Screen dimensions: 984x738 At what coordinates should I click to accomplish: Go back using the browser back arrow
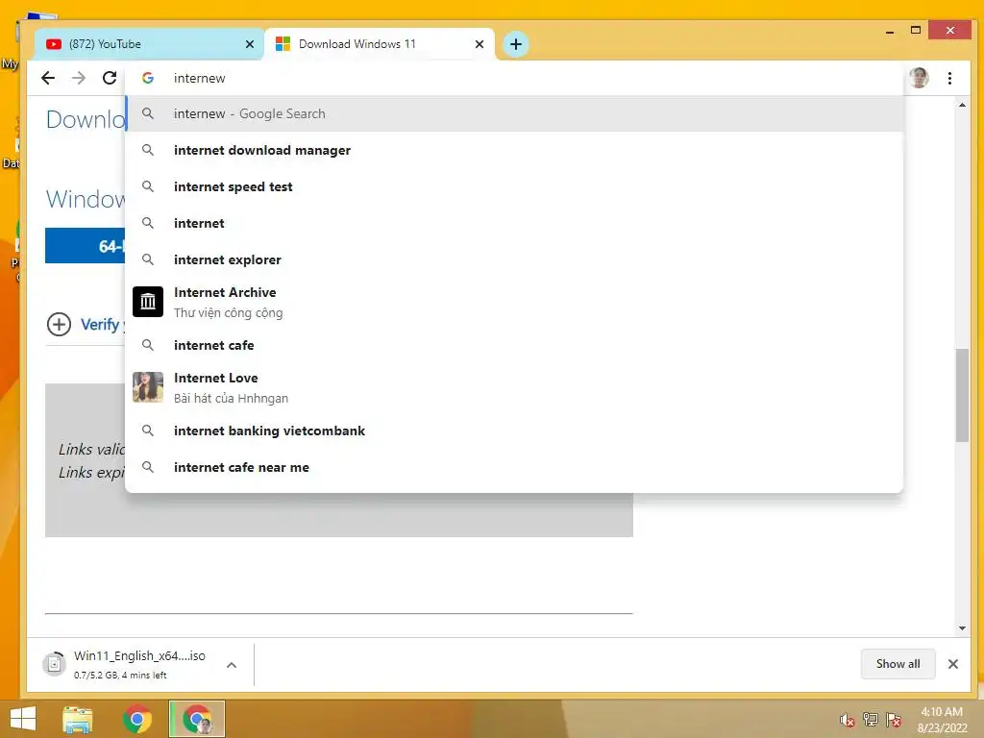click(48, 78)
